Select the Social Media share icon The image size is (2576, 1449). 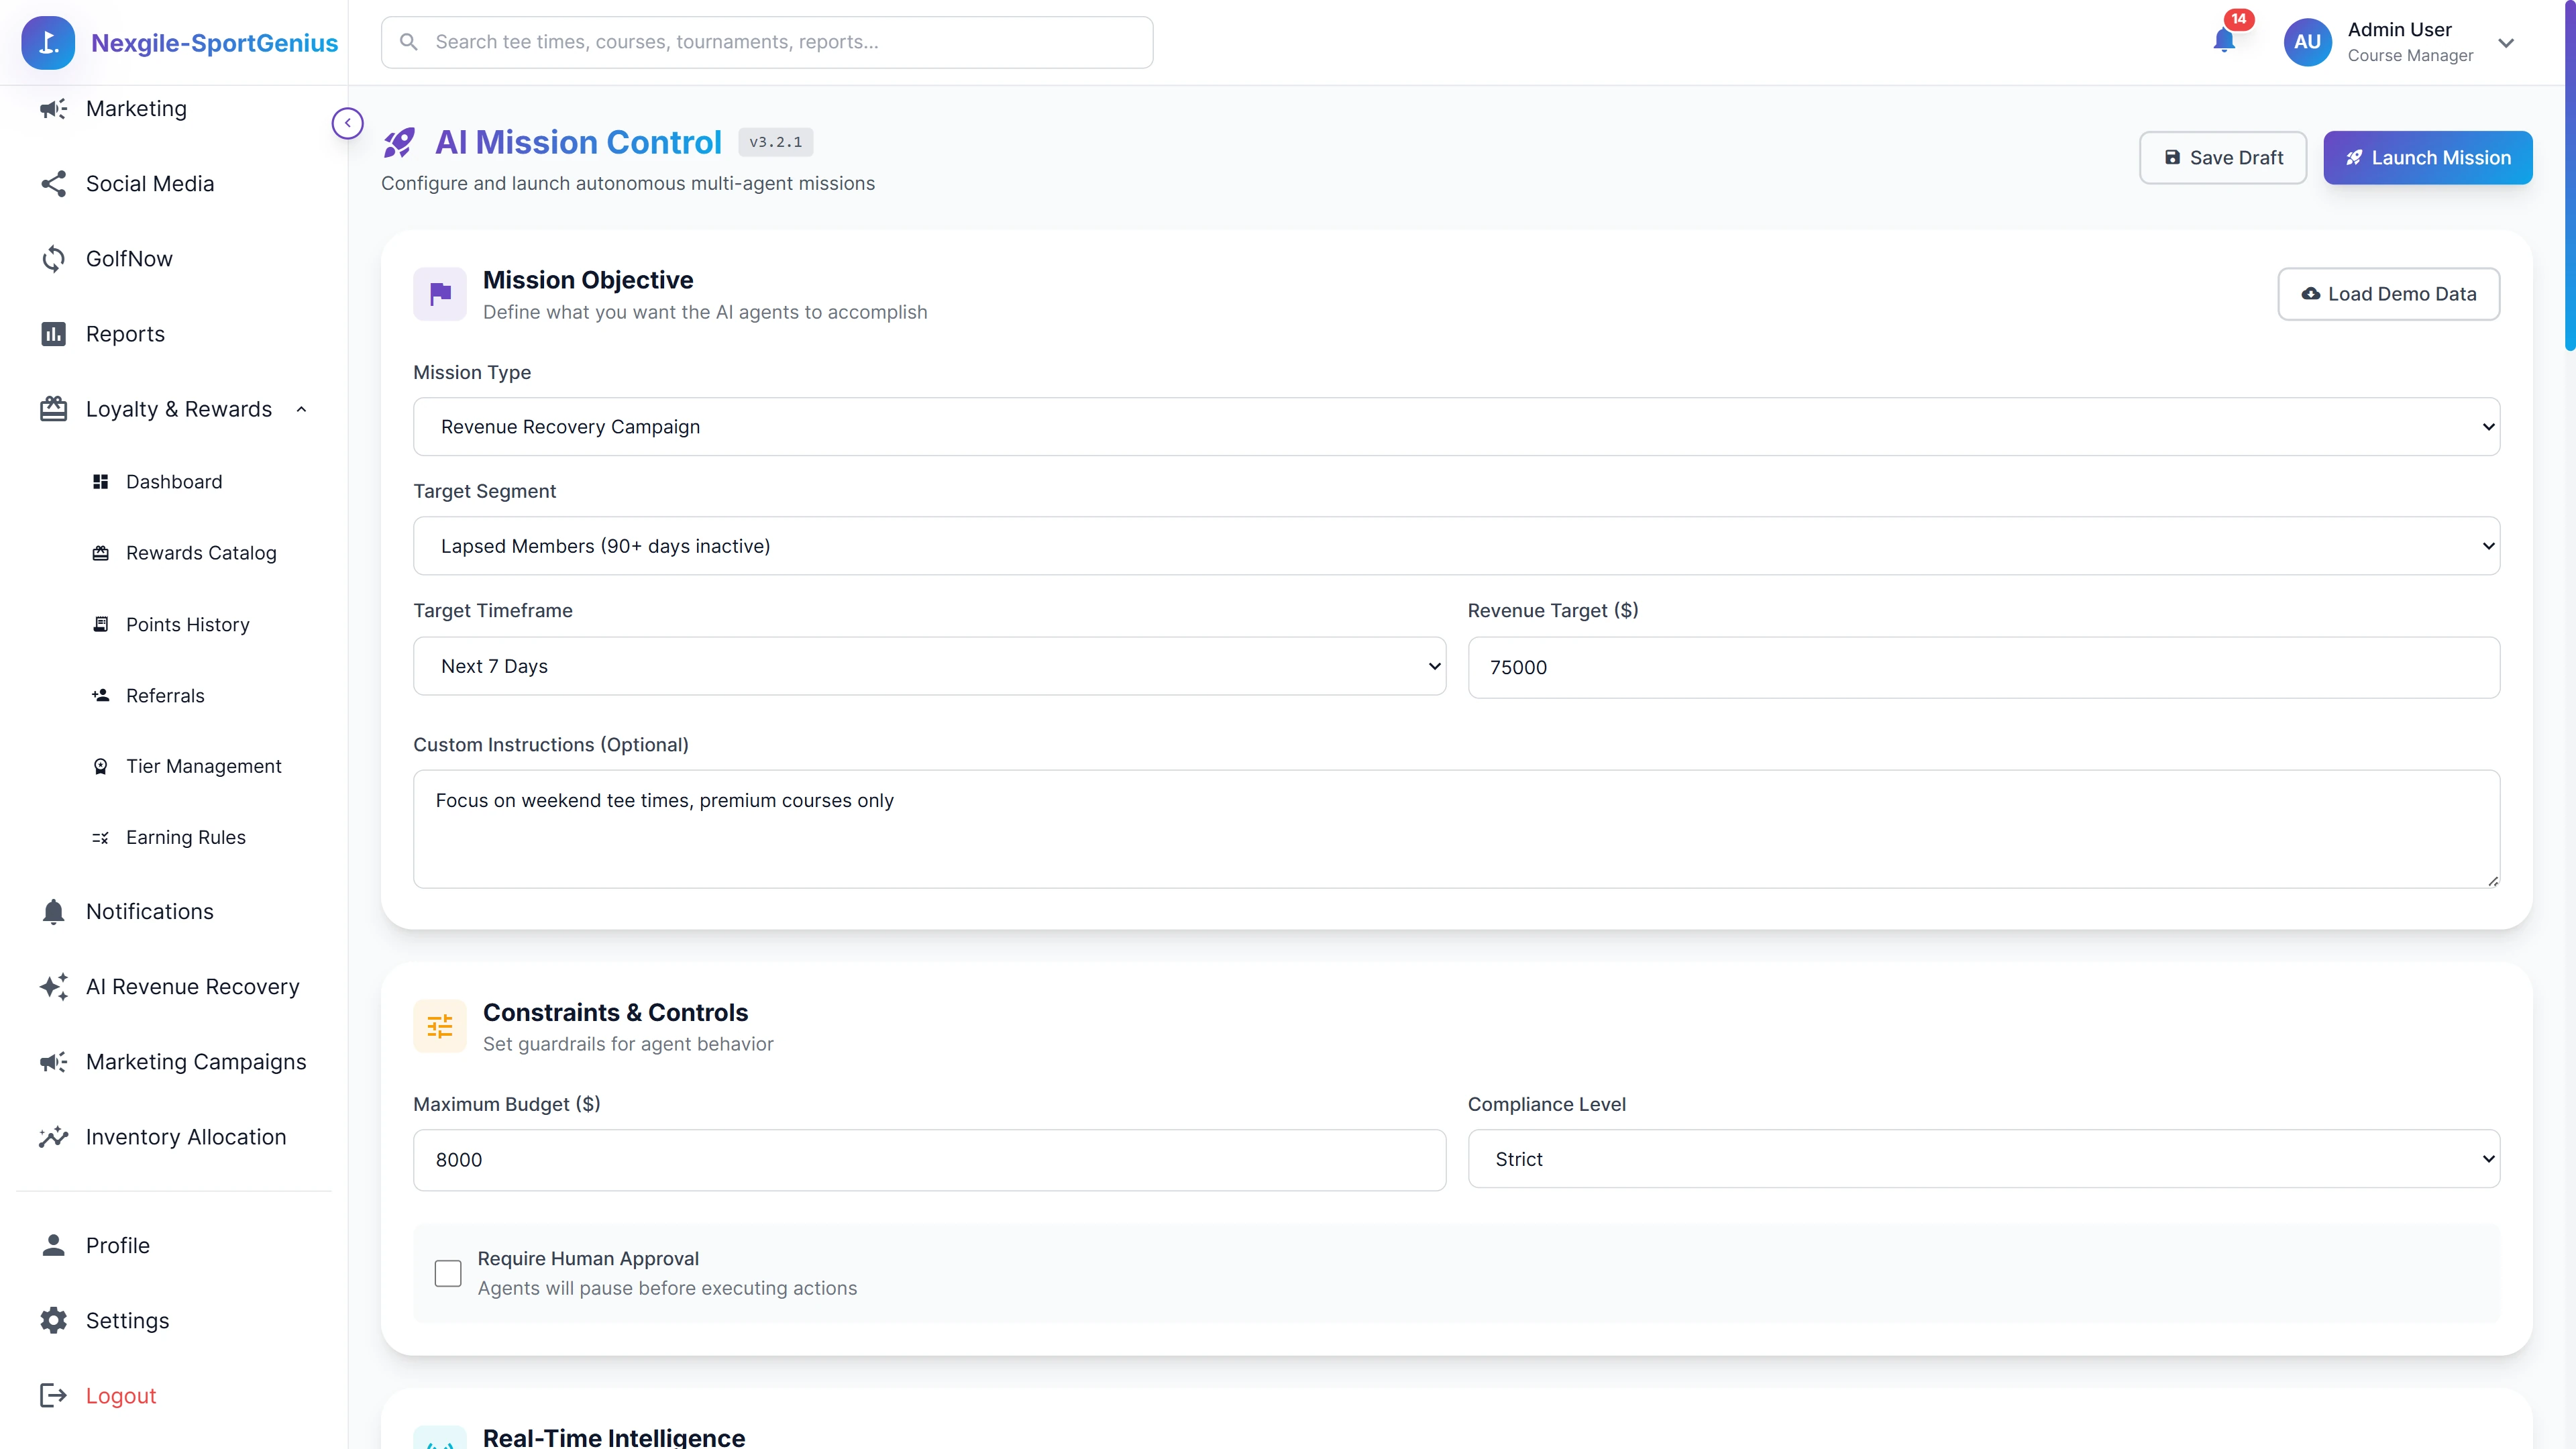[x=54, y=184]
